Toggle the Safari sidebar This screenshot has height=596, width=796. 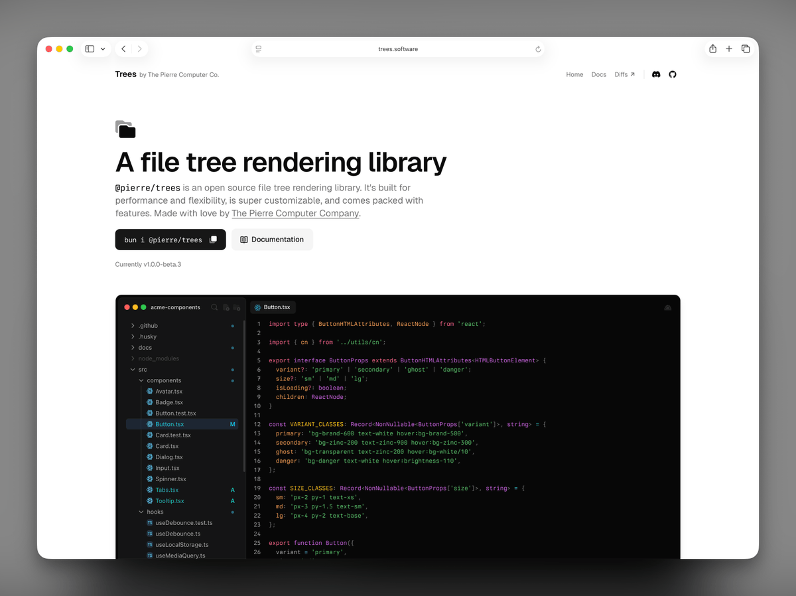[90, 49]
